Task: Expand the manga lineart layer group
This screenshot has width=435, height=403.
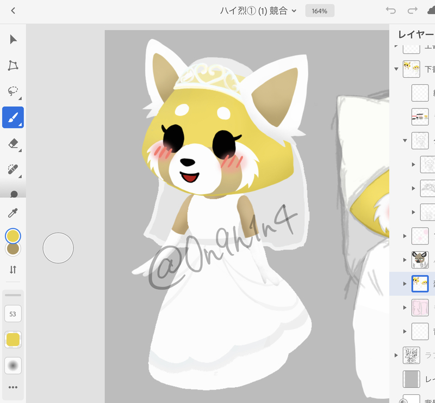Action: click(x=396, y=355)
